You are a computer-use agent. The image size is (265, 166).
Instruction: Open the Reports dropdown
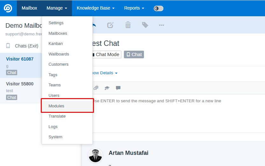[134, 8]
